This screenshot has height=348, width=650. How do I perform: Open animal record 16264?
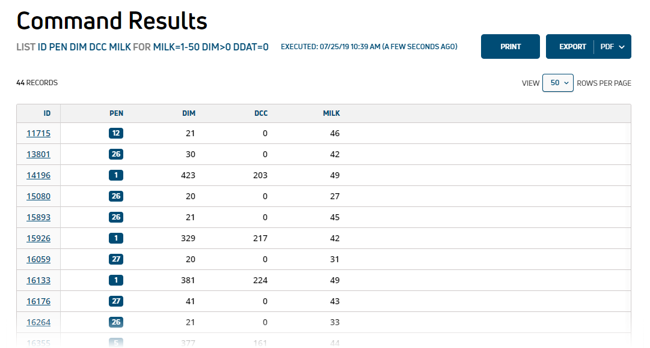click(38, 322)
